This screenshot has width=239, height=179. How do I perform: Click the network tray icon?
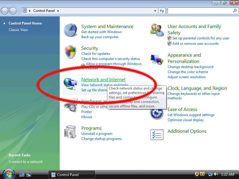click(211, 174)
